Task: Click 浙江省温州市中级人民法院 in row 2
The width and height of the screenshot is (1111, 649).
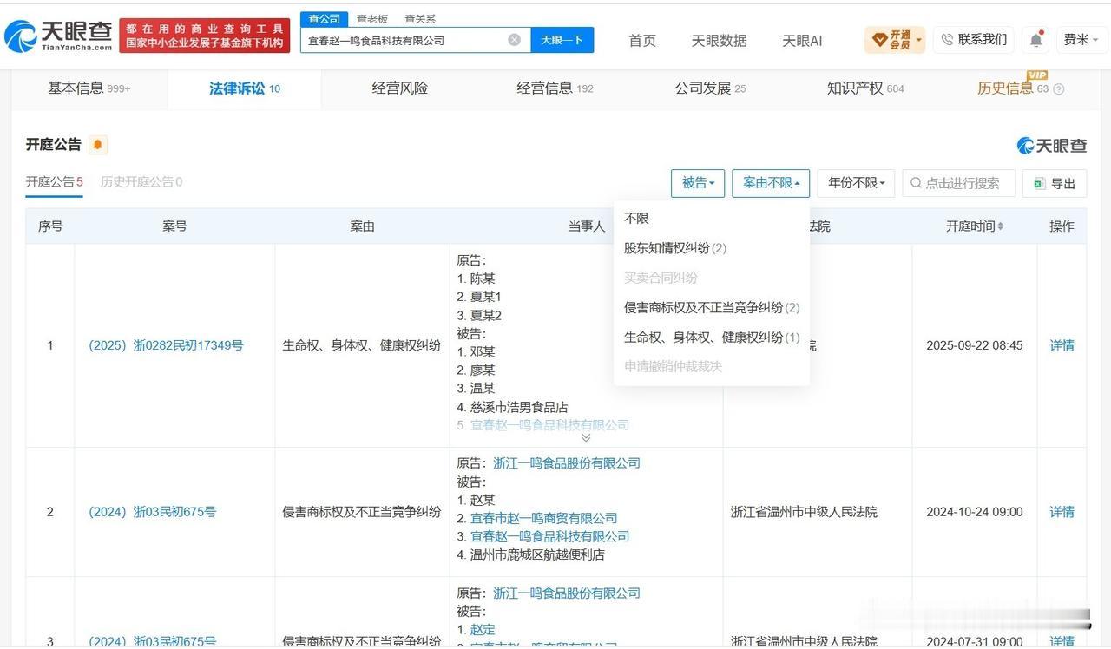Action: pyautogui.click(x=804, y=512)
